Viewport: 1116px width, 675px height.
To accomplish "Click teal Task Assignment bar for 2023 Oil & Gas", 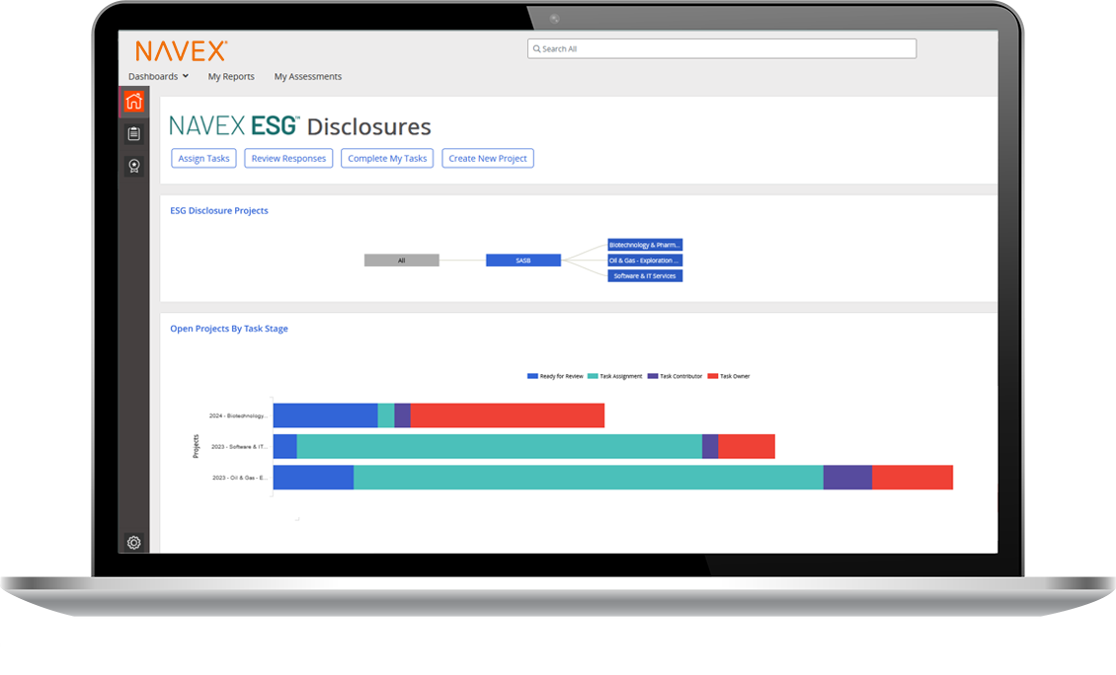I will (x=589, y=478).
